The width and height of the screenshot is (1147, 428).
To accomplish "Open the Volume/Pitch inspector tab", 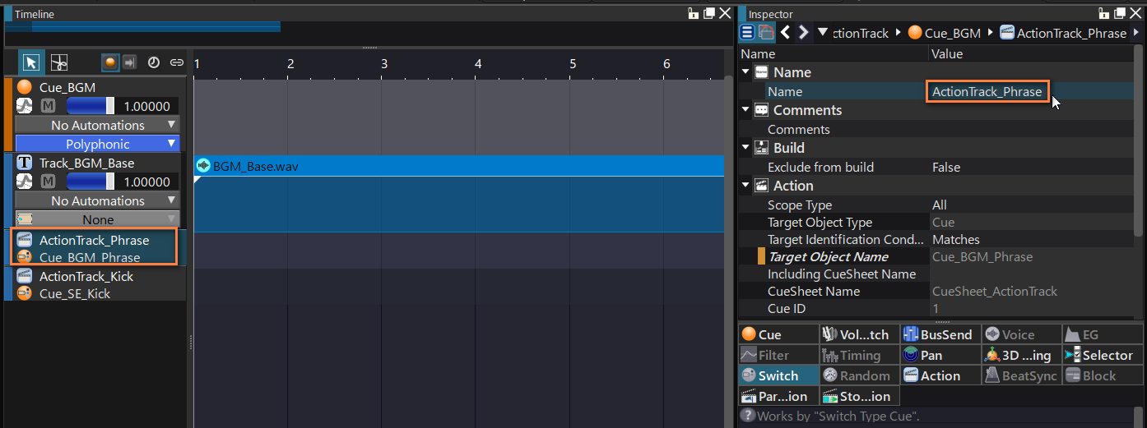I will [x=859, y=334].
